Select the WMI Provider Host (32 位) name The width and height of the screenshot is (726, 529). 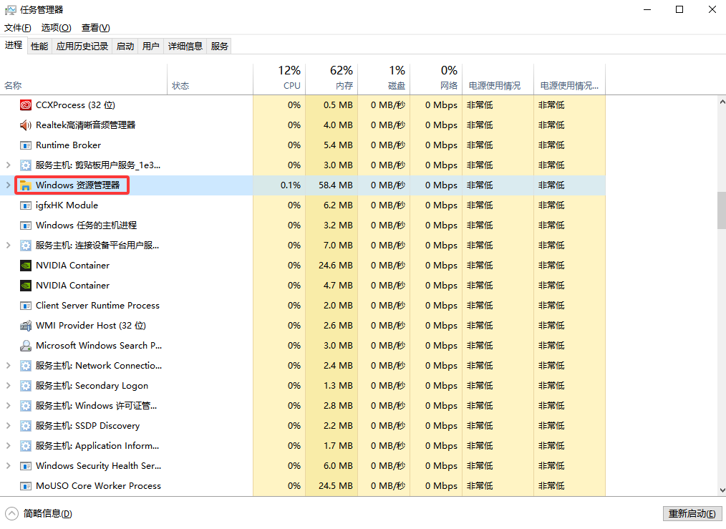pyautogui.click(x=91, y=326)
